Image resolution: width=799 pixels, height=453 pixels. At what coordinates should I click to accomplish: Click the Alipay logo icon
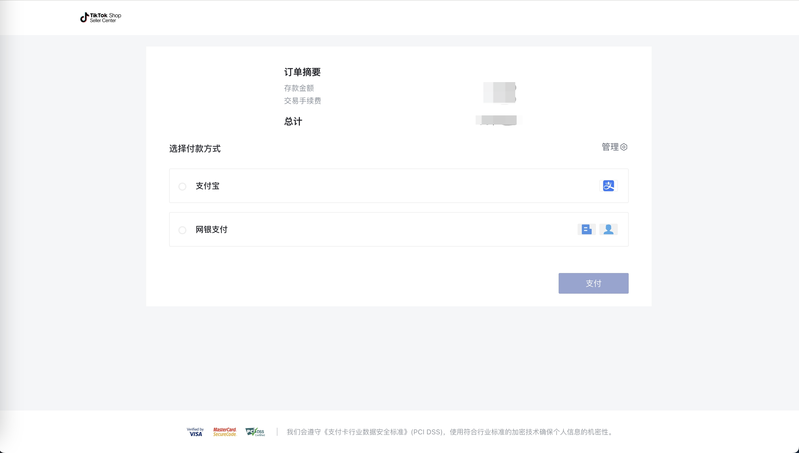608,186
